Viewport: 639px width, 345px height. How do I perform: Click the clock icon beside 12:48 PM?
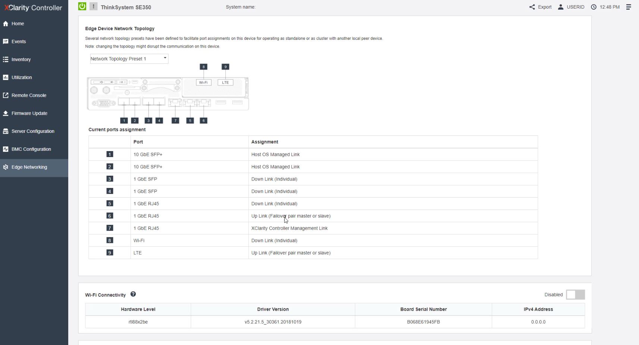[x=593, y=7]
